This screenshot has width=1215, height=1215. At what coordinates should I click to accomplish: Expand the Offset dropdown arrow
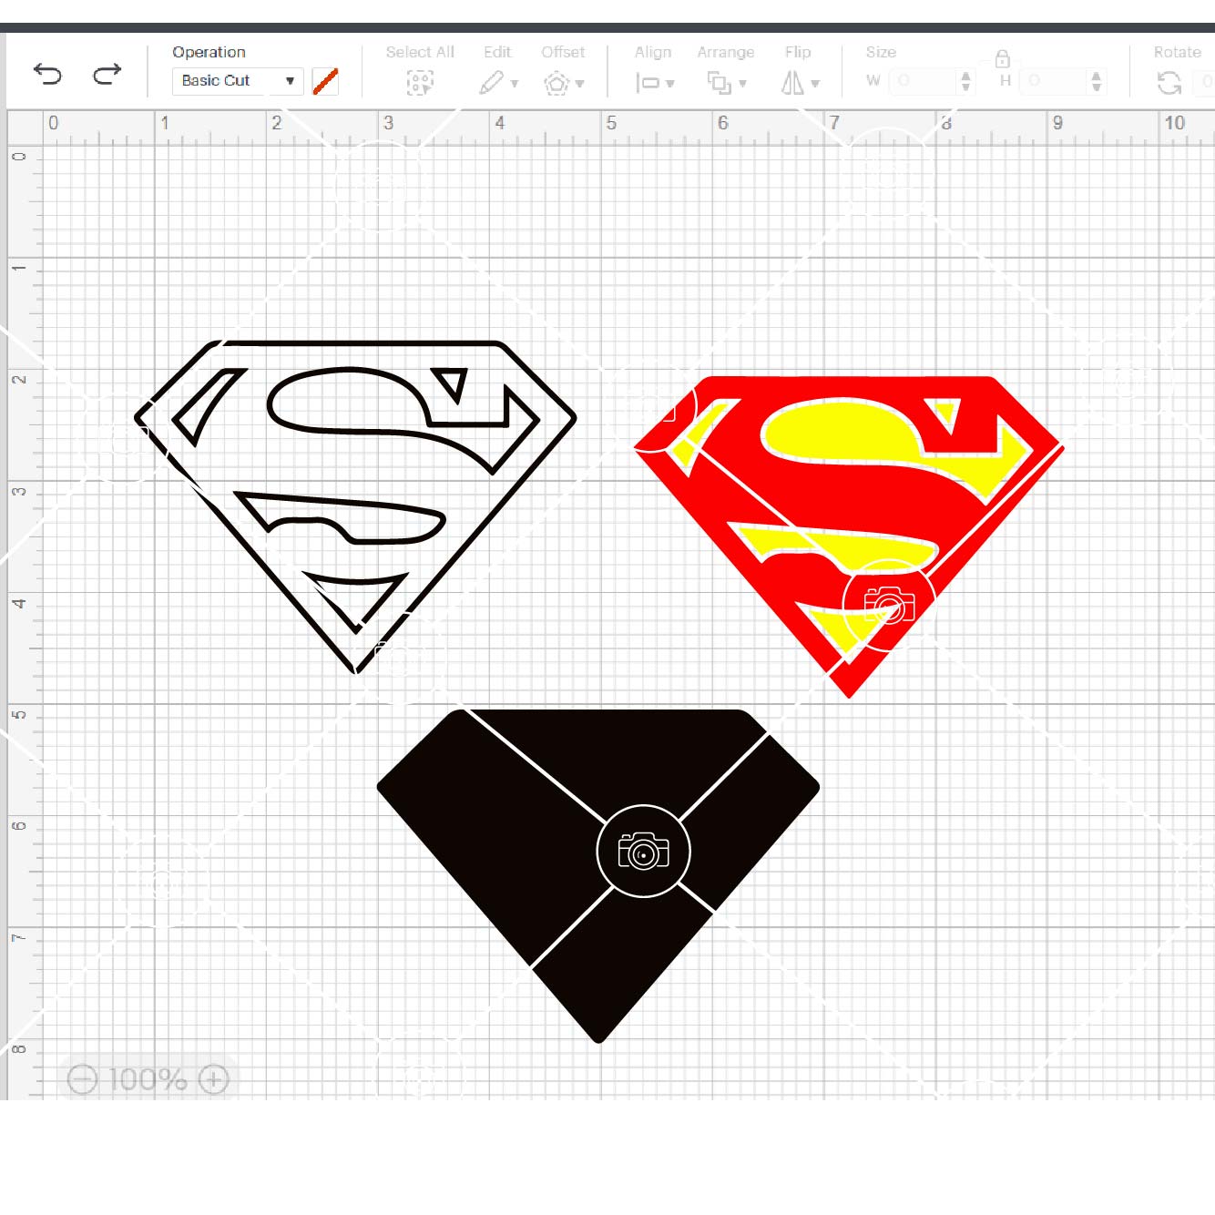pos(580,84)
